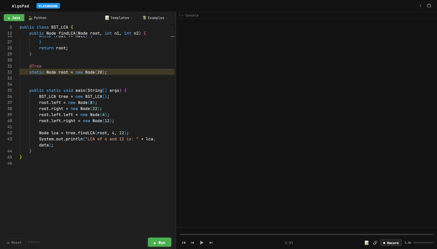Play the algorithm animation
Viewport: 437px width, 249px height.
202,243
